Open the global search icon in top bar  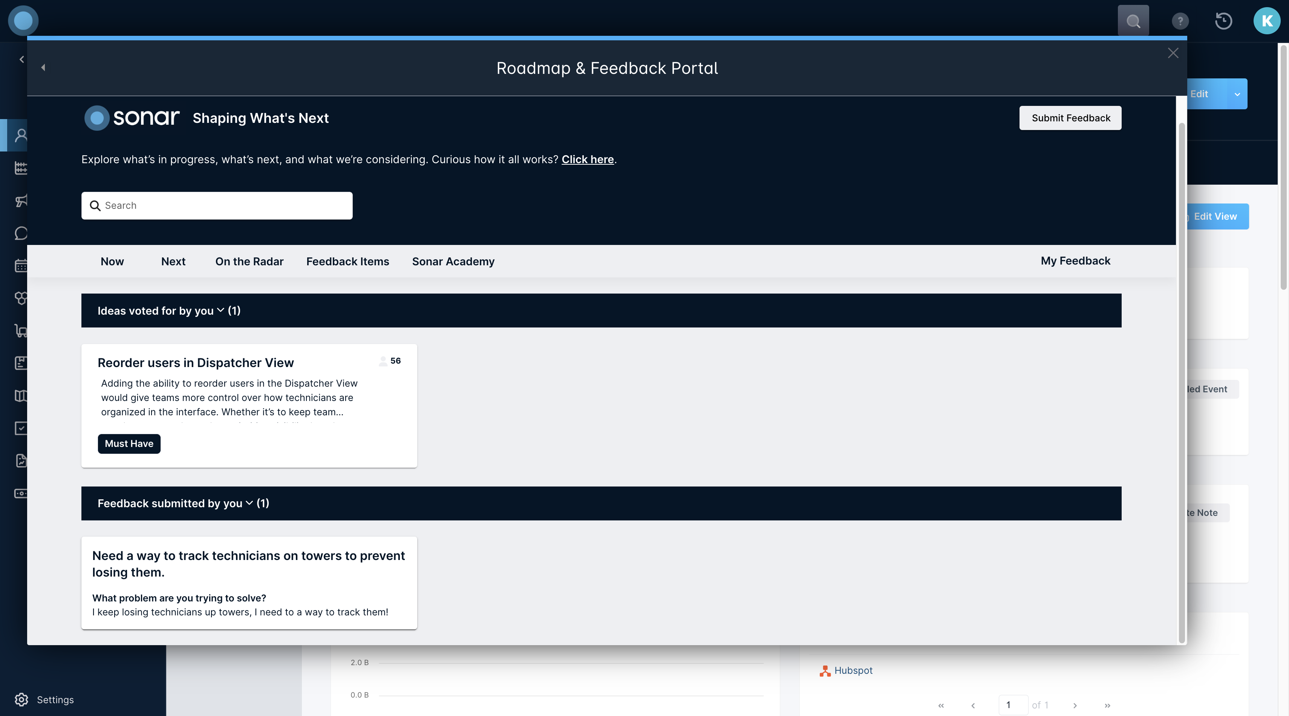[x=1133, y=21]
